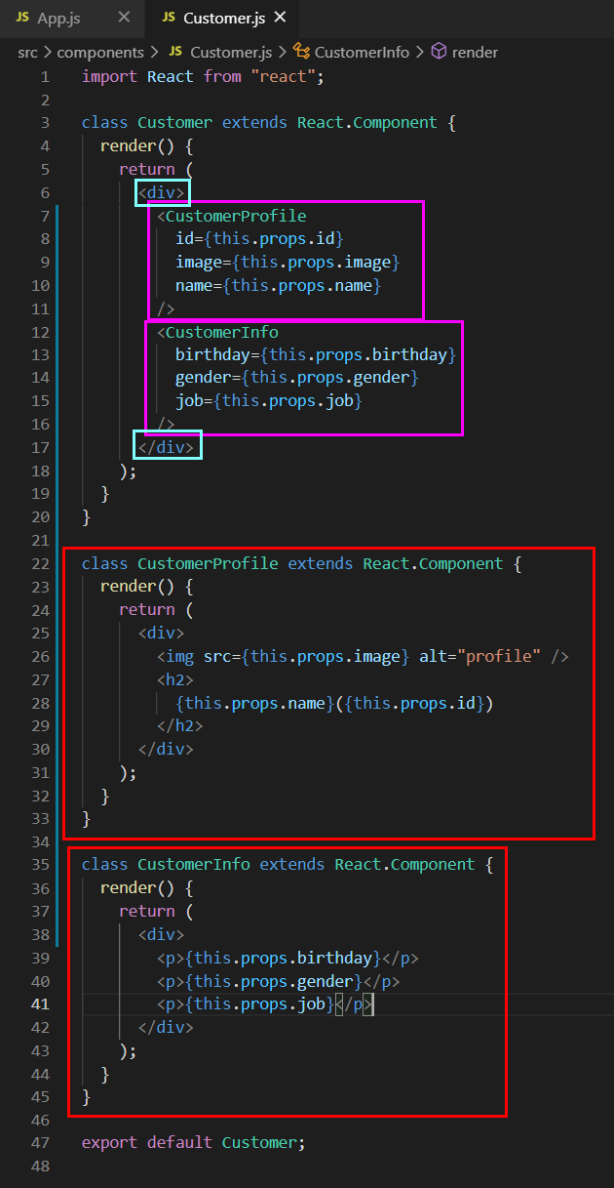Click birthday={this.props.birthday} on line 13

[317, 355]
